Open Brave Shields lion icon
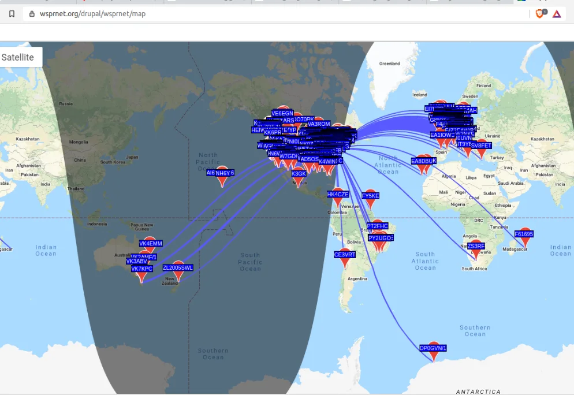Viewport: 574px width, 395px height. pyautogui.click(x=540, y=14)
